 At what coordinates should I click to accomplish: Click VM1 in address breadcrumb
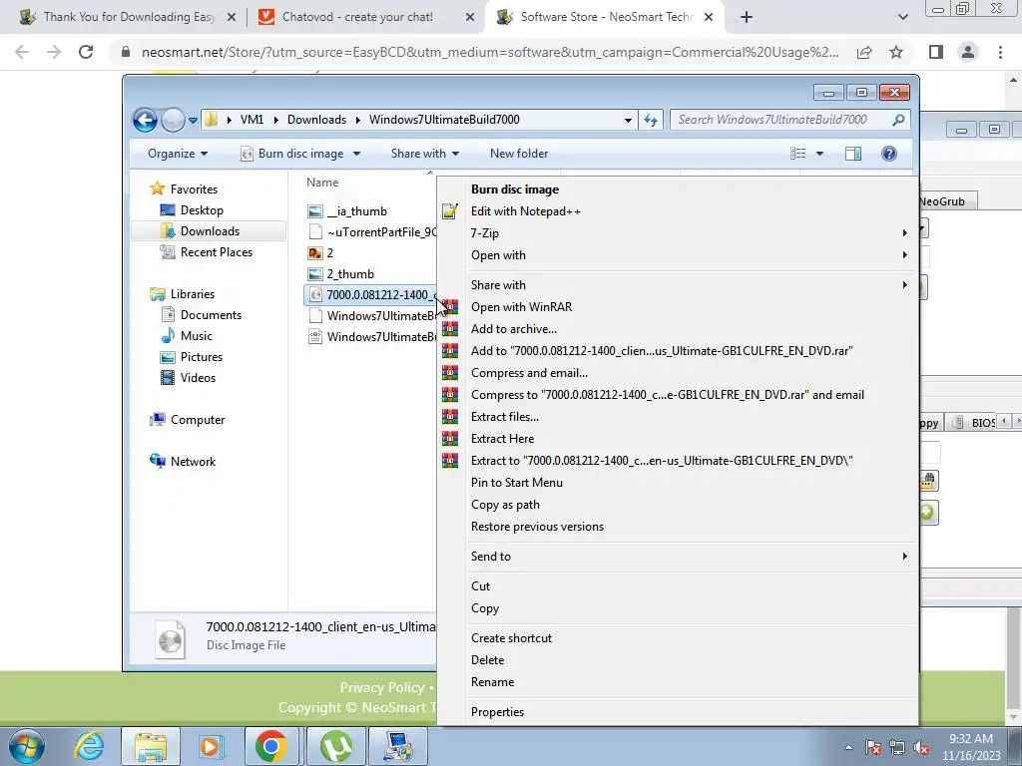(252, 120)
